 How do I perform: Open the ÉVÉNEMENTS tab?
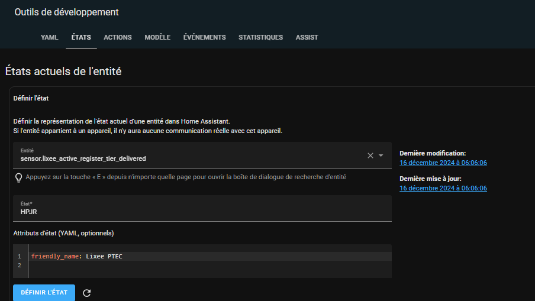[x=204, y=37]
